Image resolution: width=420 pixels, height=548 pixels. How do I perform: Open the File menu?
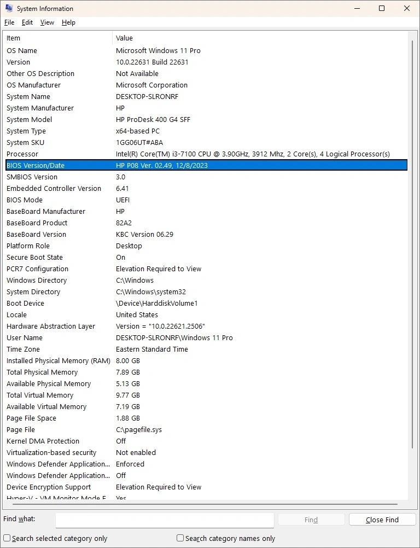pyautogui.click(x=9, y=22)
